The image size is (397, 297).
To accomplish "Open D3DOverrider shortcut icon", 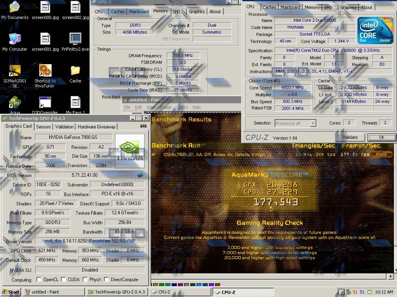I will pyautogui.click(x=45, y=105).
